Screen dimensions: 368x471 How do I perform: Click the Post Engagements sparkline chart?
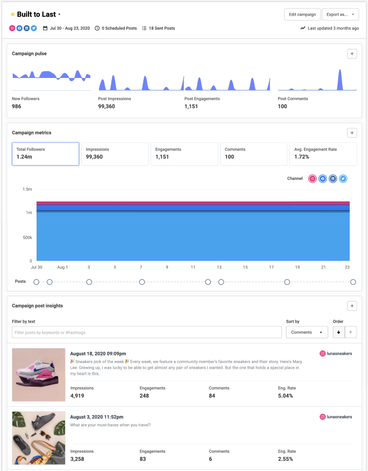click(x=227, y=83)
